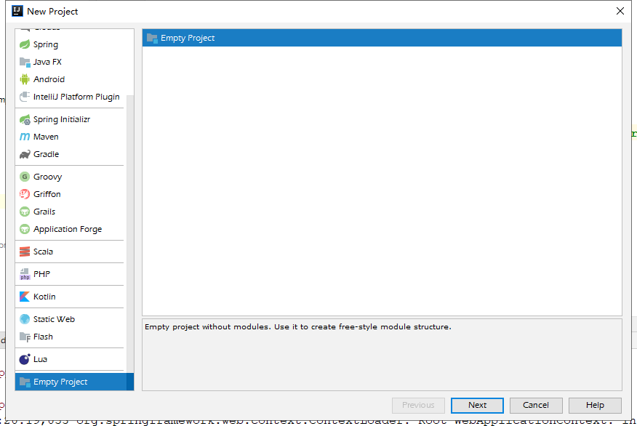Select Grails project type
Image resolution: width=637 pixels, height=426 pixels.
point(44,212)
